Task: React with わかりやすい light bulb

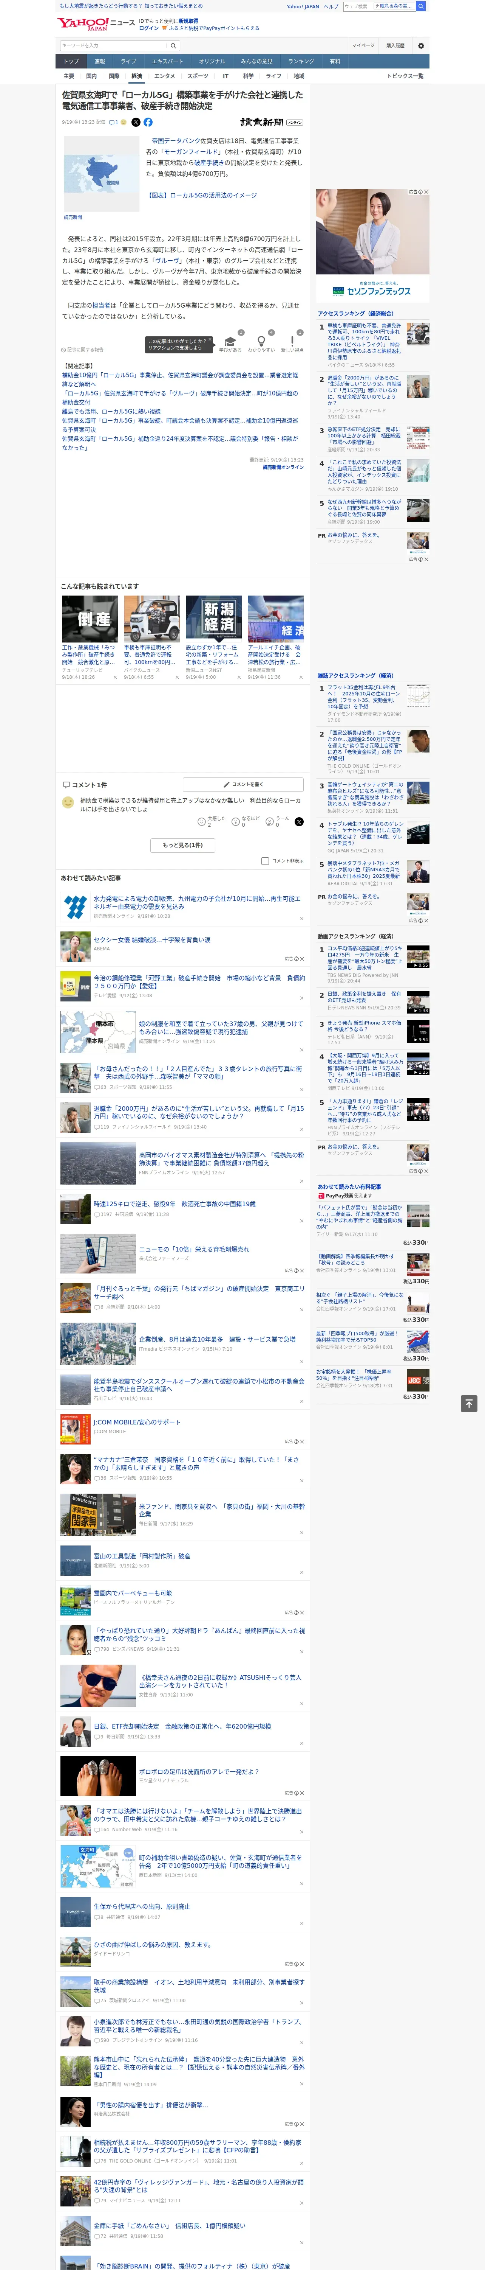Action: coord(261,343)
